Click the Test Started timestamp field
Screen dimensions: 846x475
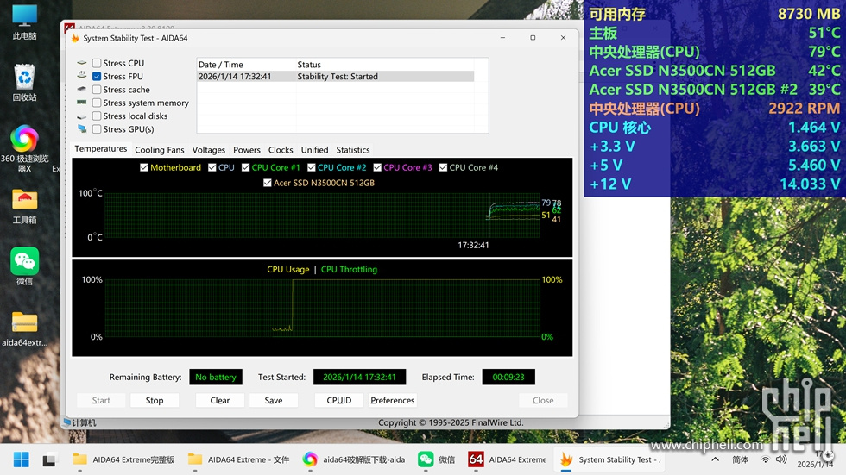[359, 377]
